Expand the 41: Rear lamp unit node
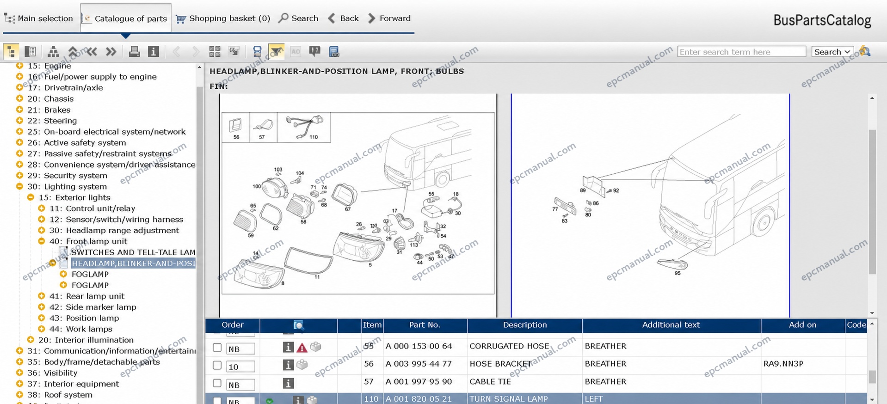Viewport: 887px width, 404px height. pyautogui.click(x=42, y=296)
